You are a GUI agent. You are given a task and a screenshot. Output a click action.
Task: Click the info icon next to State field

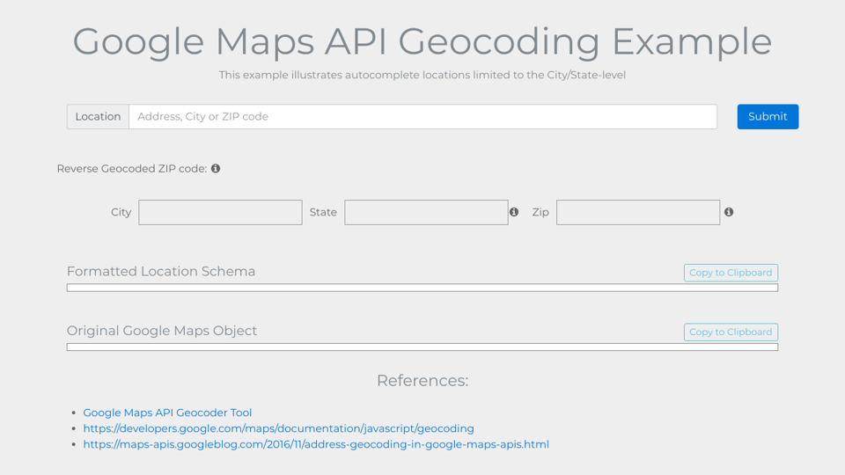pyautogui.click(x=514, y=212)
